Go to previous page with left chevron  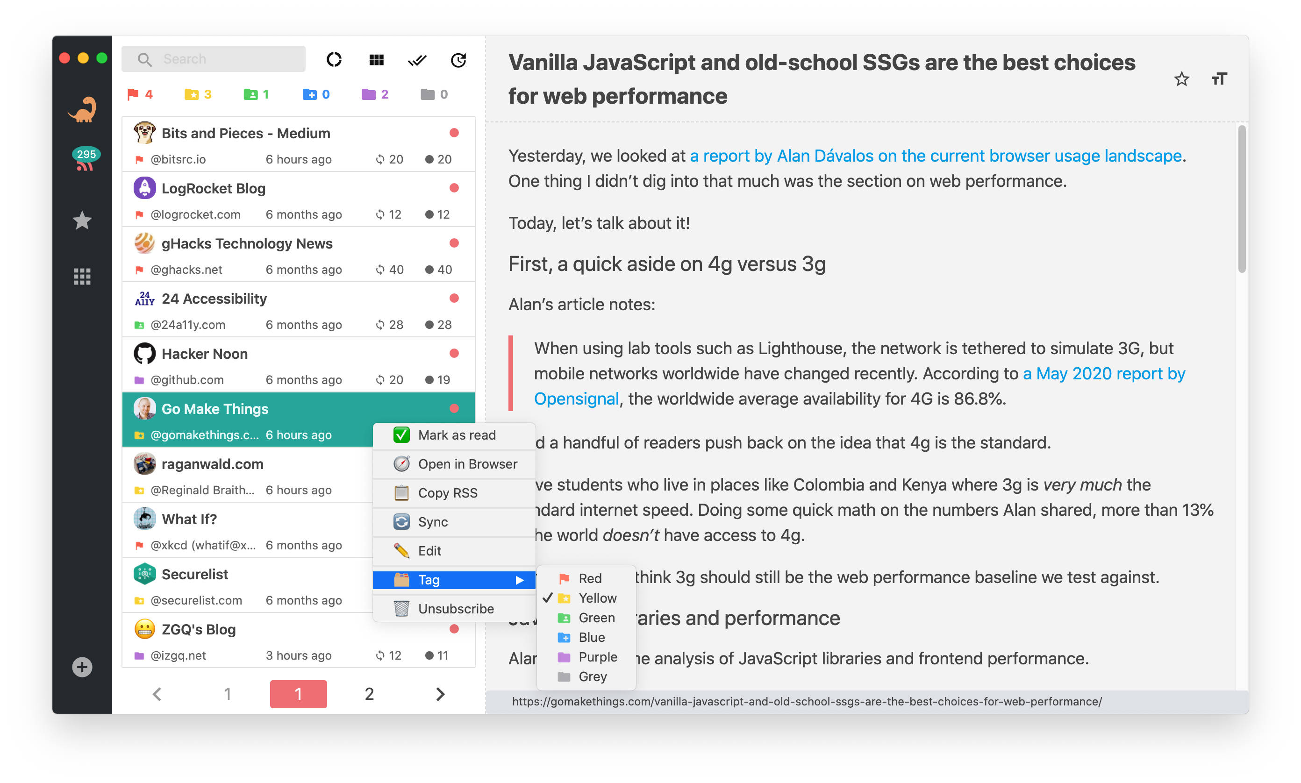coord(157,694)
